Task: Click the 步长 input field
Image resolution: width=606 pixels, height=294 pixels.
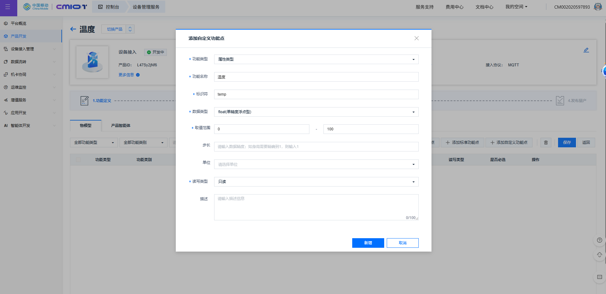Action: point(316,147)
